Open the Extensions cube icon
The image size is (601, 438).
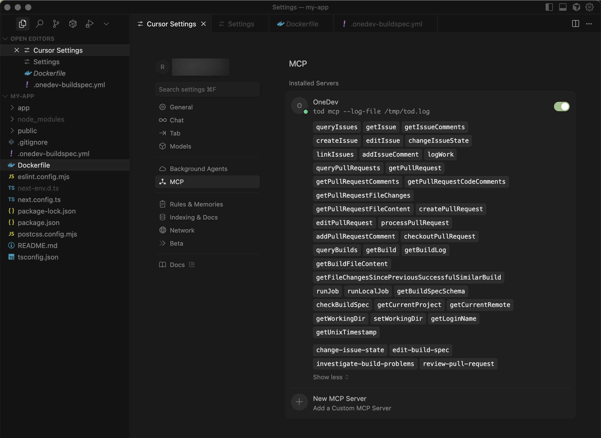pos(73,24)
